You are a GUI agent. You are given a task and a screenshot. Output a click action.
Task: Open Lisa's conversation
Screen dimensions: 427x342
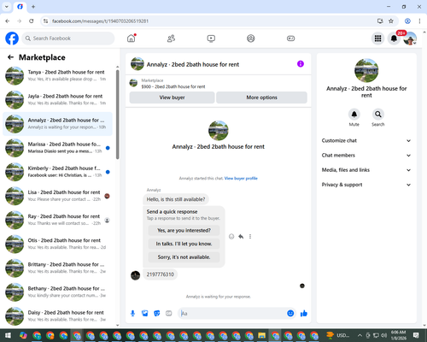pos(57,196)
